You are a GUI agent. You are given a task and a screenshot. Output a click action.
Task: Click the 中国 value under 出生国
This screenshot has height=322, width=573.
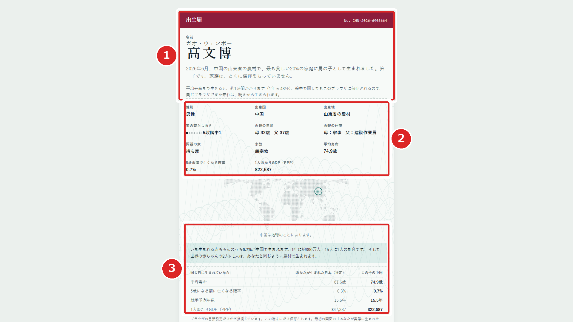point(259,114)
